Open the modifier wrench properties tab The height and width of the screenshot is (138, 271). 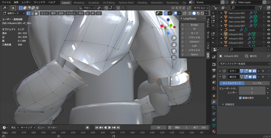tap(214, 102)
